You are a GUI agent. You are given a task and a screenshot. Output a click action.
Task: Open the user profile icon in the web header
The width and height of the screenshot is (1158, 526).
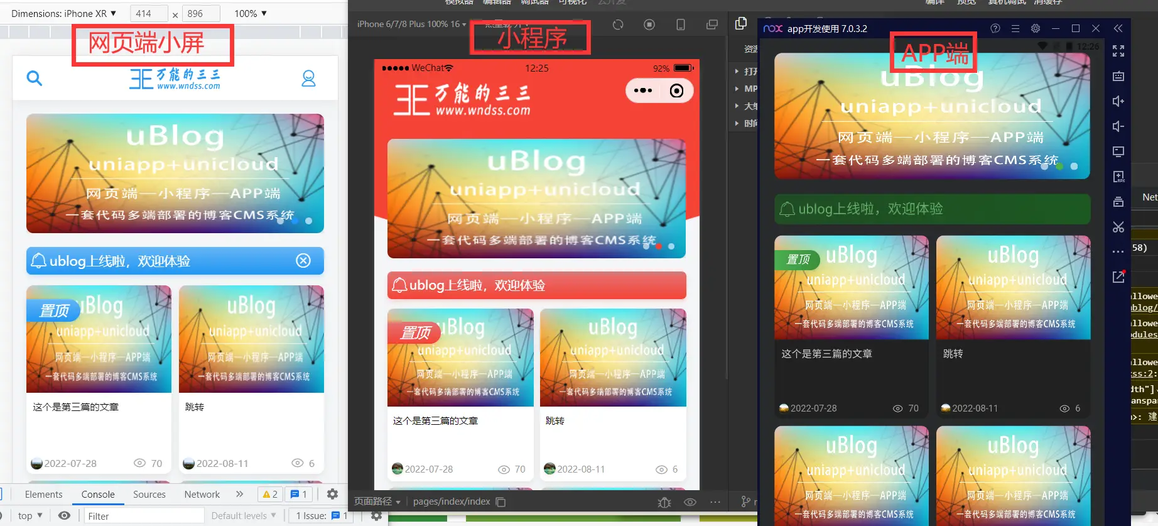click(308, 79)
